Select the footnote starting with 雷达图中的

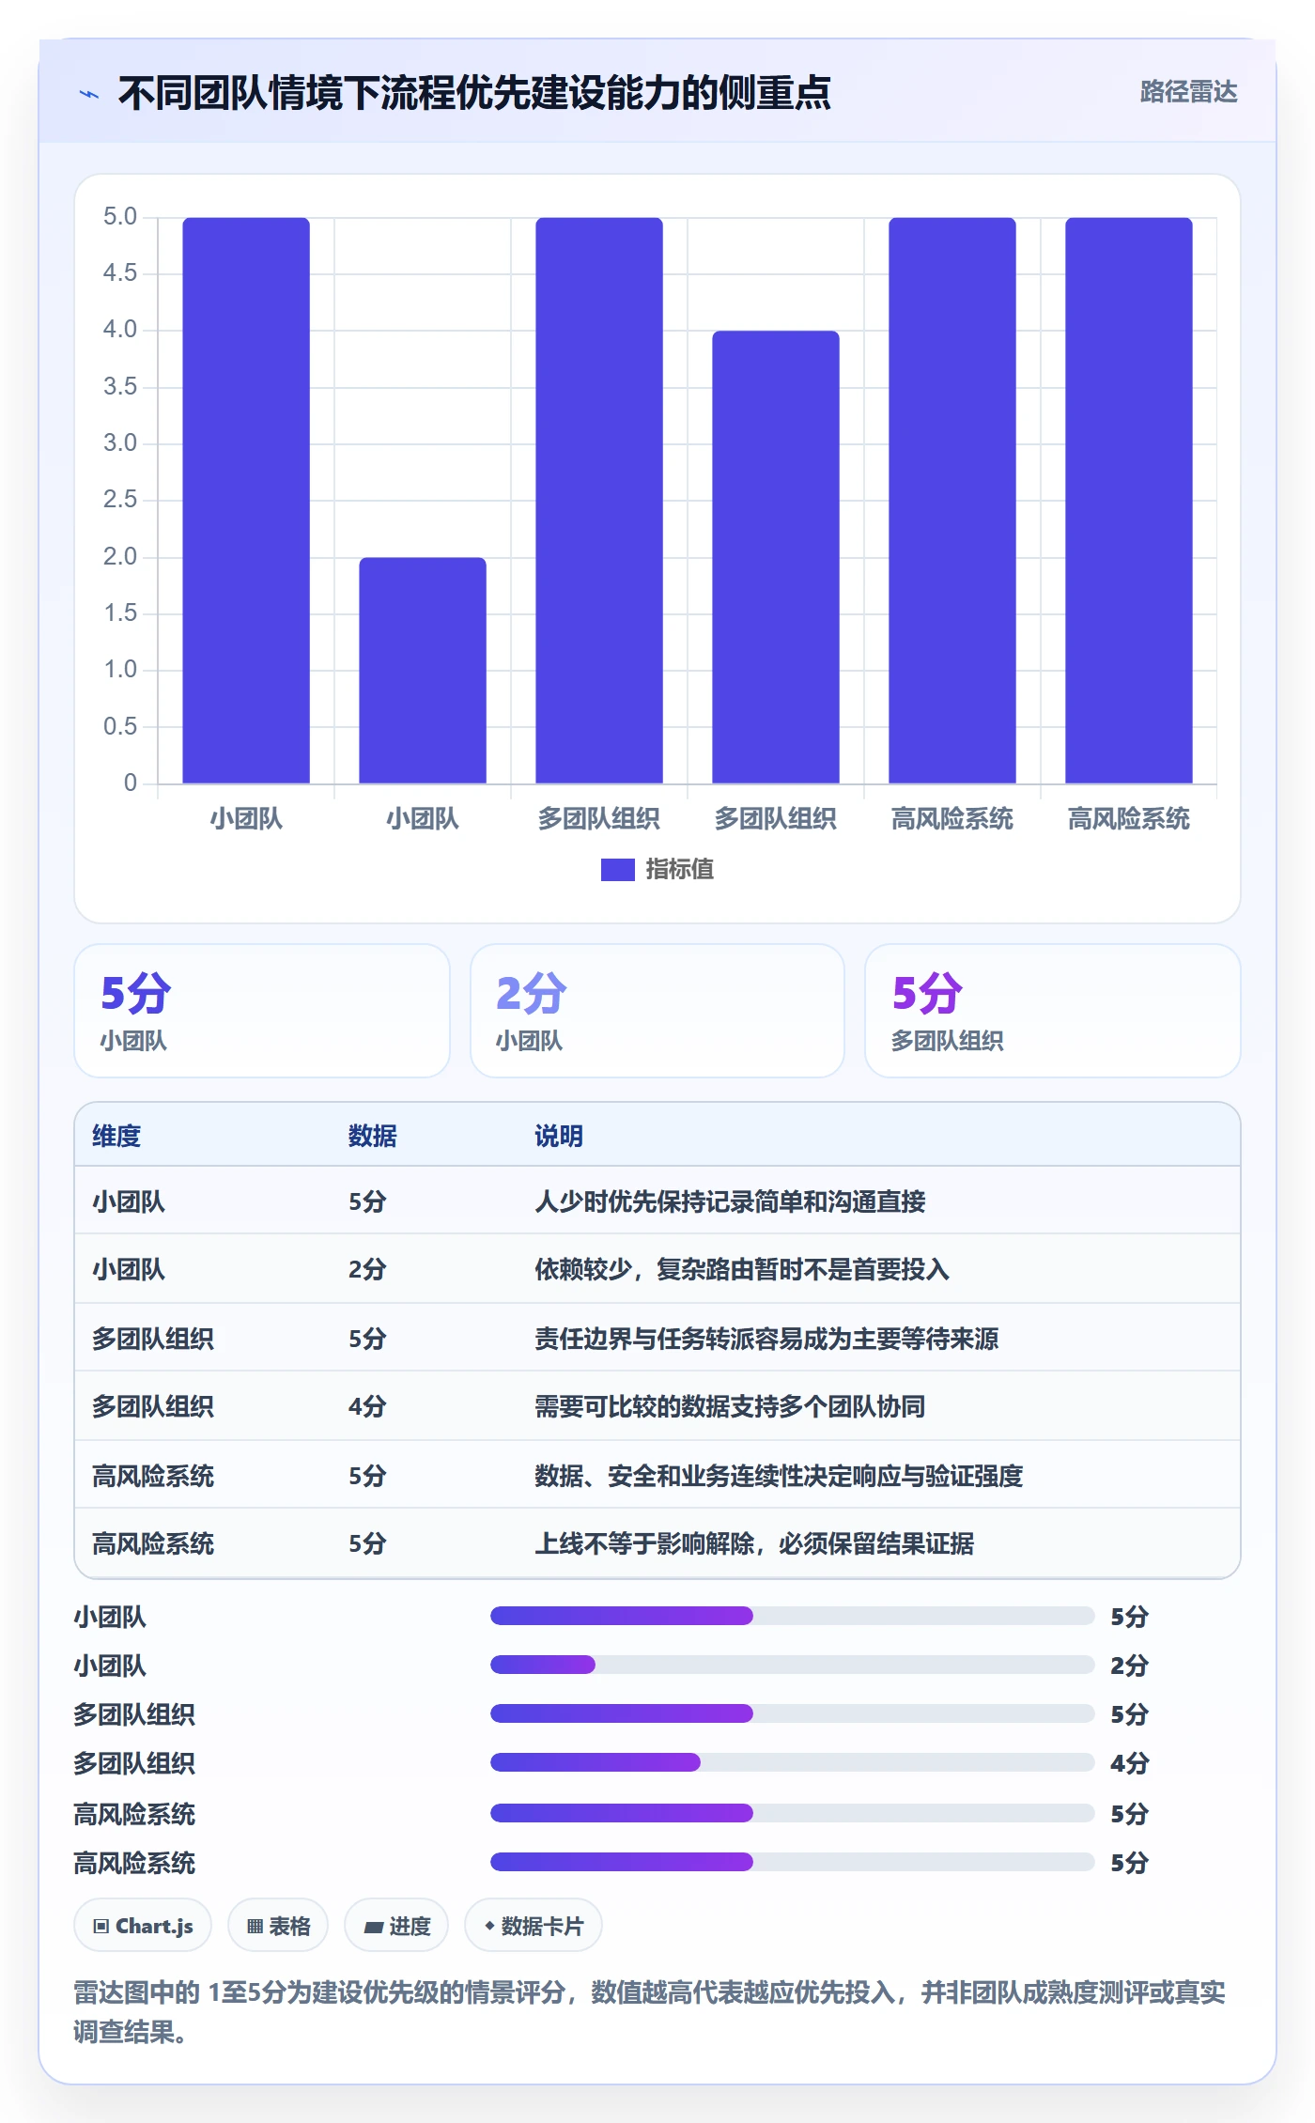pyautogui.click(x=650, y=2011)
